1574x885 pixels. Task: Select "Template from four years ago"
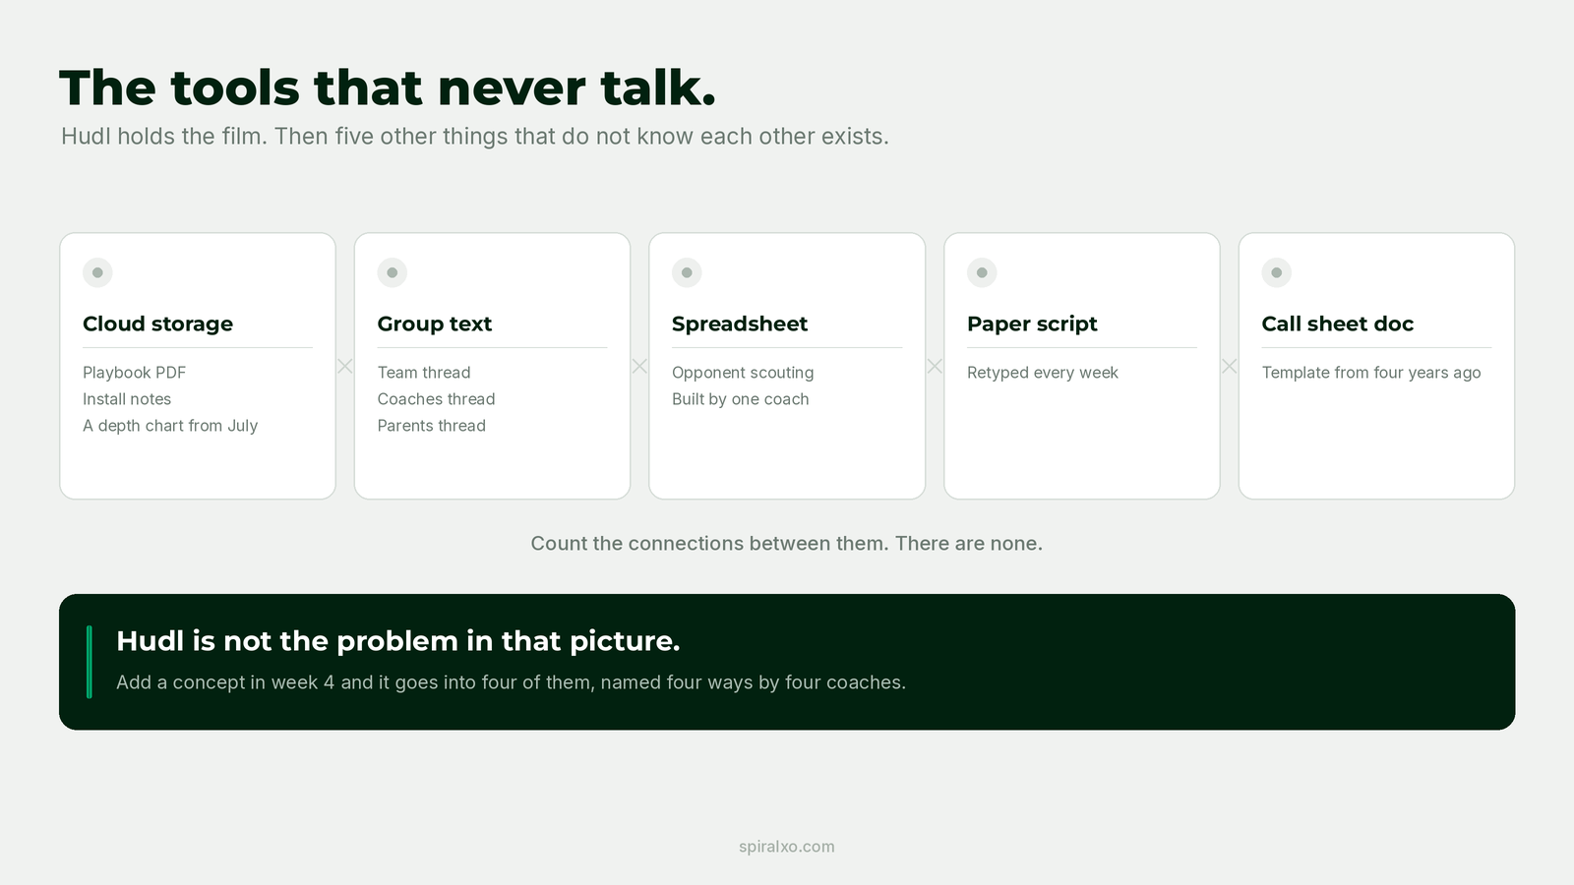[1371, 373]
